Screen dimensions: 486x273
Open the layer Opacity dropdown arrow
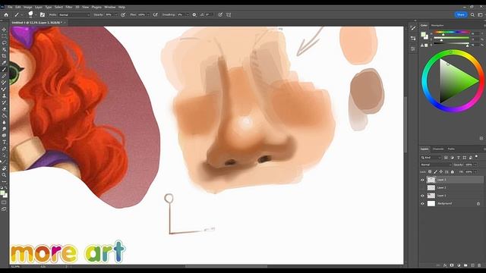coord(475,165)
